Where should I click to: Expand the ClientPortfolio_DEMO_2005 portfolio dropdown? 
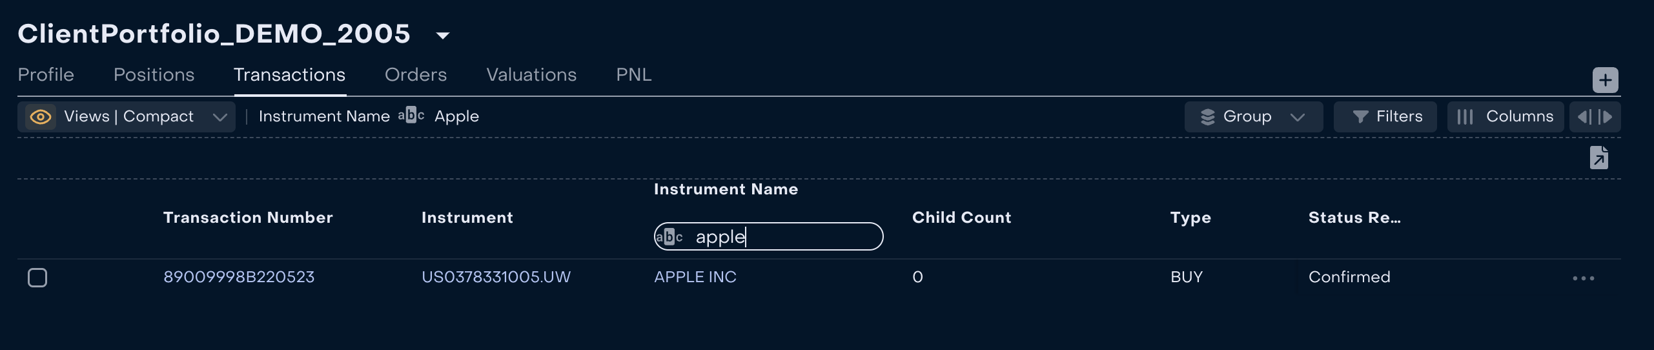[443, 36]
